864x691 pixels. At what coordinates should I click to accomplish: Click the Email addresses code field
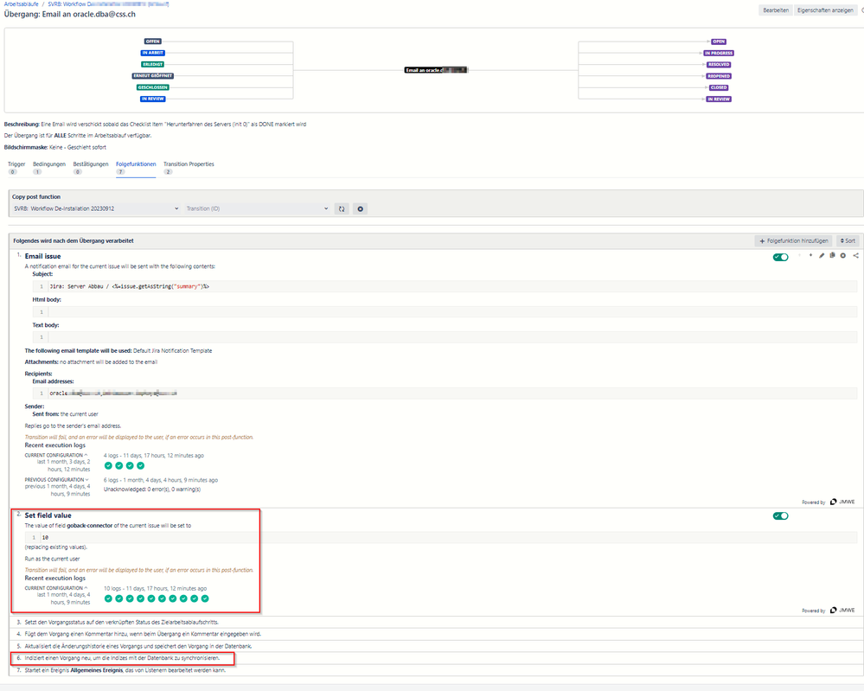coord(445,393)
